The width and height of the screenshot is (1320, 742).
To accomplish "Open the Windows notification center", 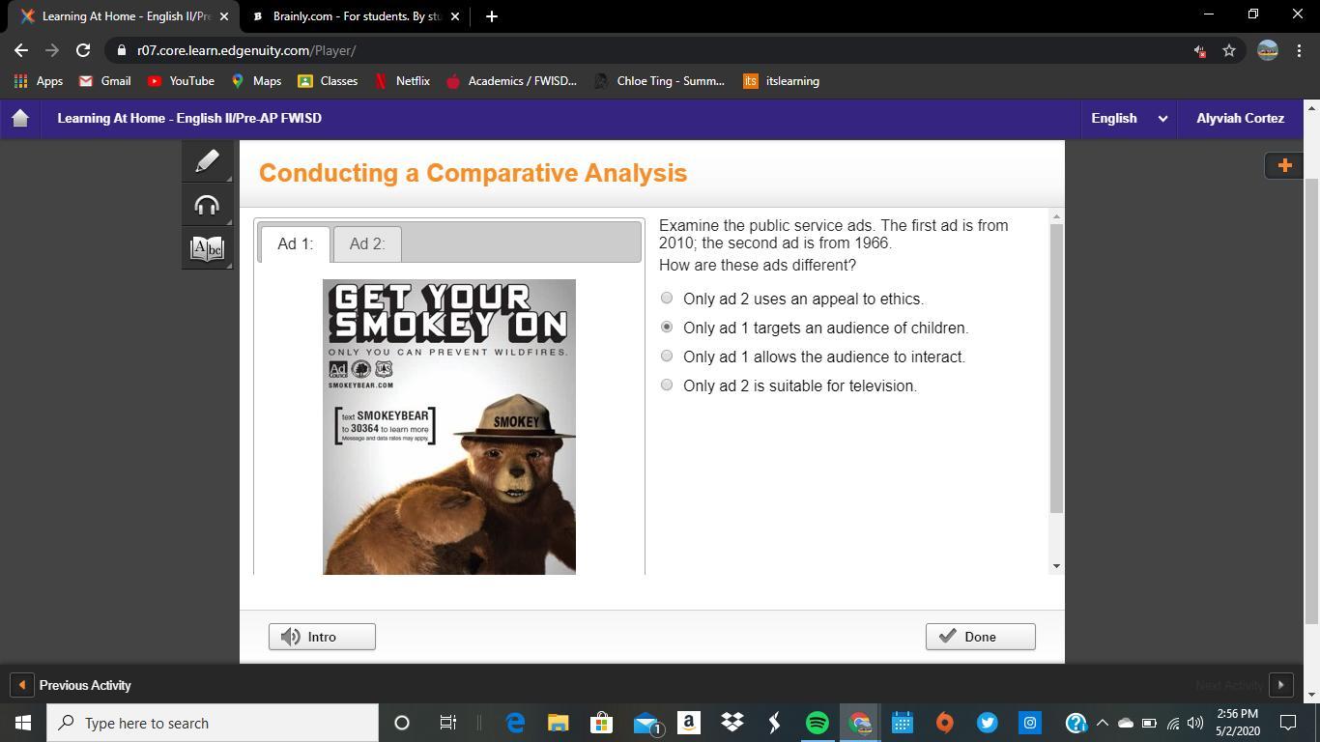I will tap(1288, 723).
